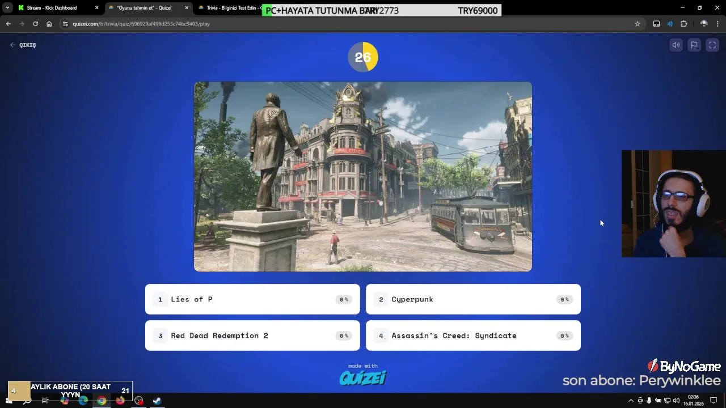Open the browser tab search dropdown
Image resolution: width=726 pixels, height=408 pixels.
(x=7, y=8)
